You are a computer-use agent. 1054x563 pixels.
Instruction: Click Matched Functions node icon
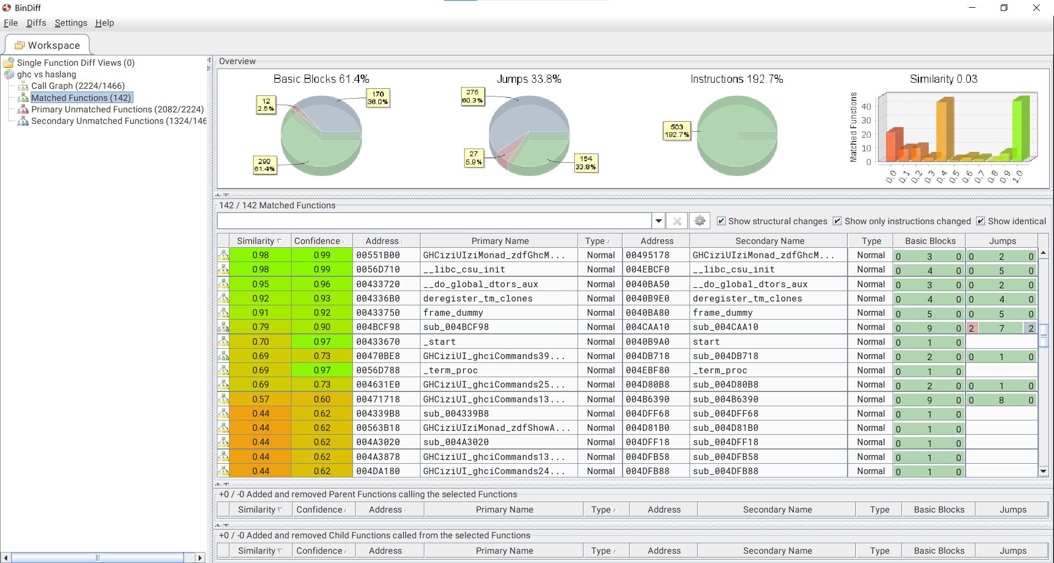[x=23, y=98]
